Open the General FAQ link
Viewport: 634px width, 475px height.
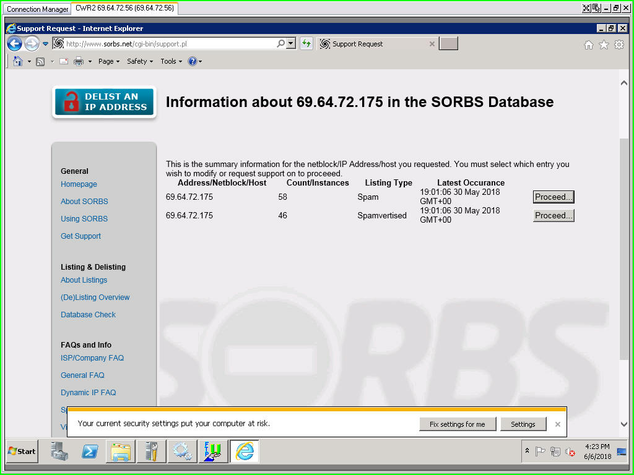click(82, 375)
